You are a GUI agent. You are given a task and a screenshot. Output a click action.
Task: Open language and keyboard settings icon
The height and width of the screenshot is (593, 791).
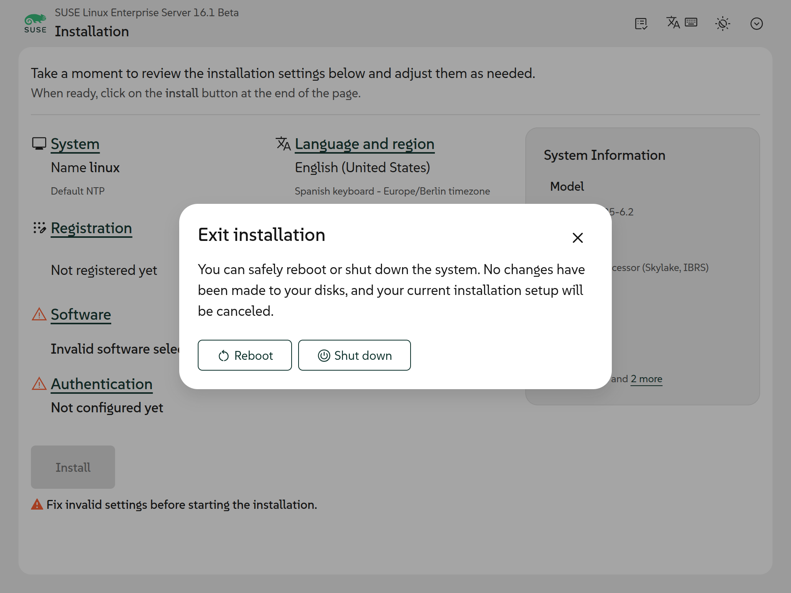(682, 23)
